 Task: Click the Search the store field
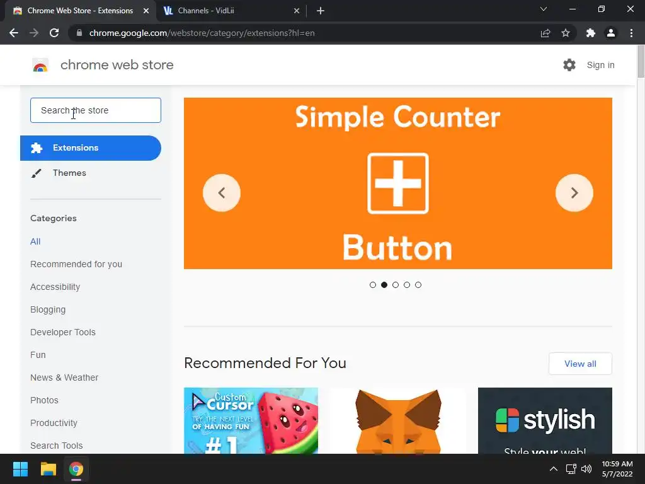(96, 110)
